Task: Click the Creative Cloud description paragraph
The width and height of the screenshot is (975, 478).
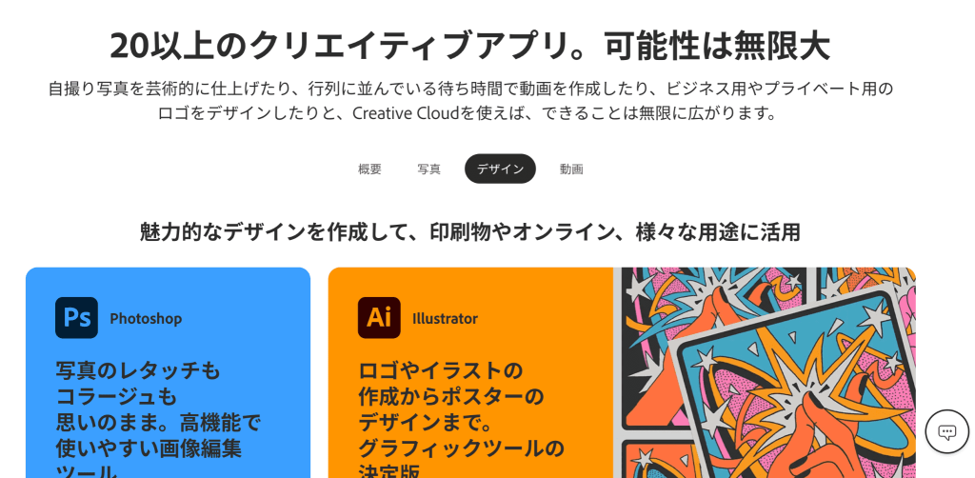Action: click(x=470, y=101)
